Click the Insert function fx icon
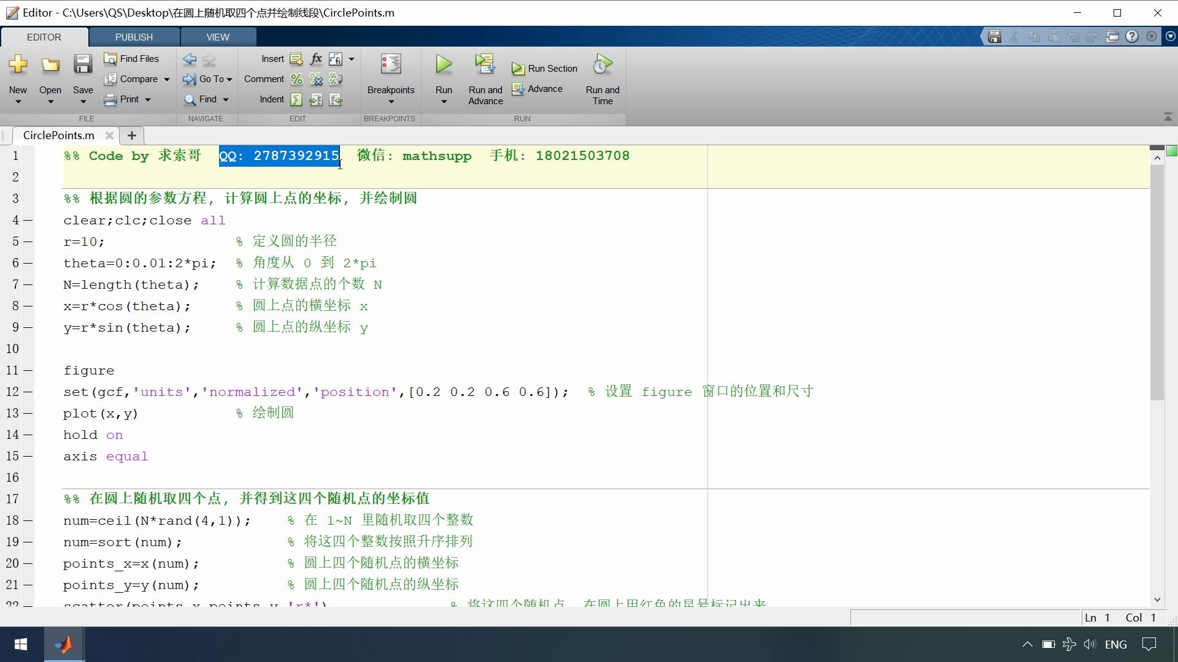 coord(316,59)
